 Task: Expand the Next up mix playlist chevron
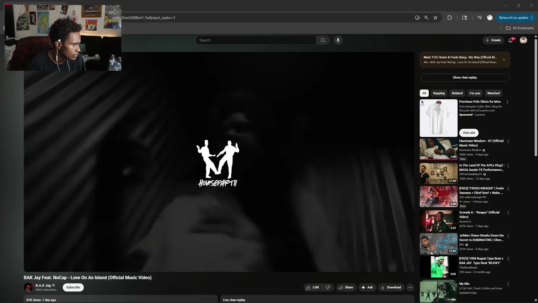(504, 60)
